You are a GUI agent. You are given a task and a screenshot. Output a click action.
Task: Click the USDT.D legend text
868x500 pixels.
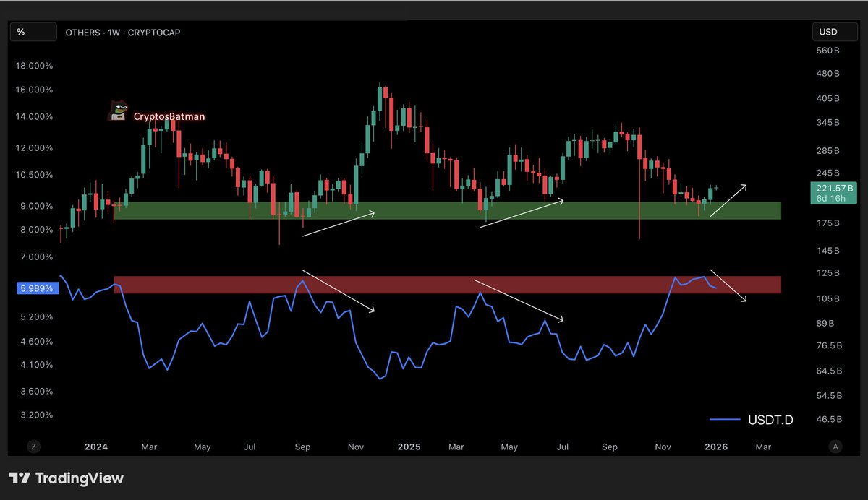[770, 420]
